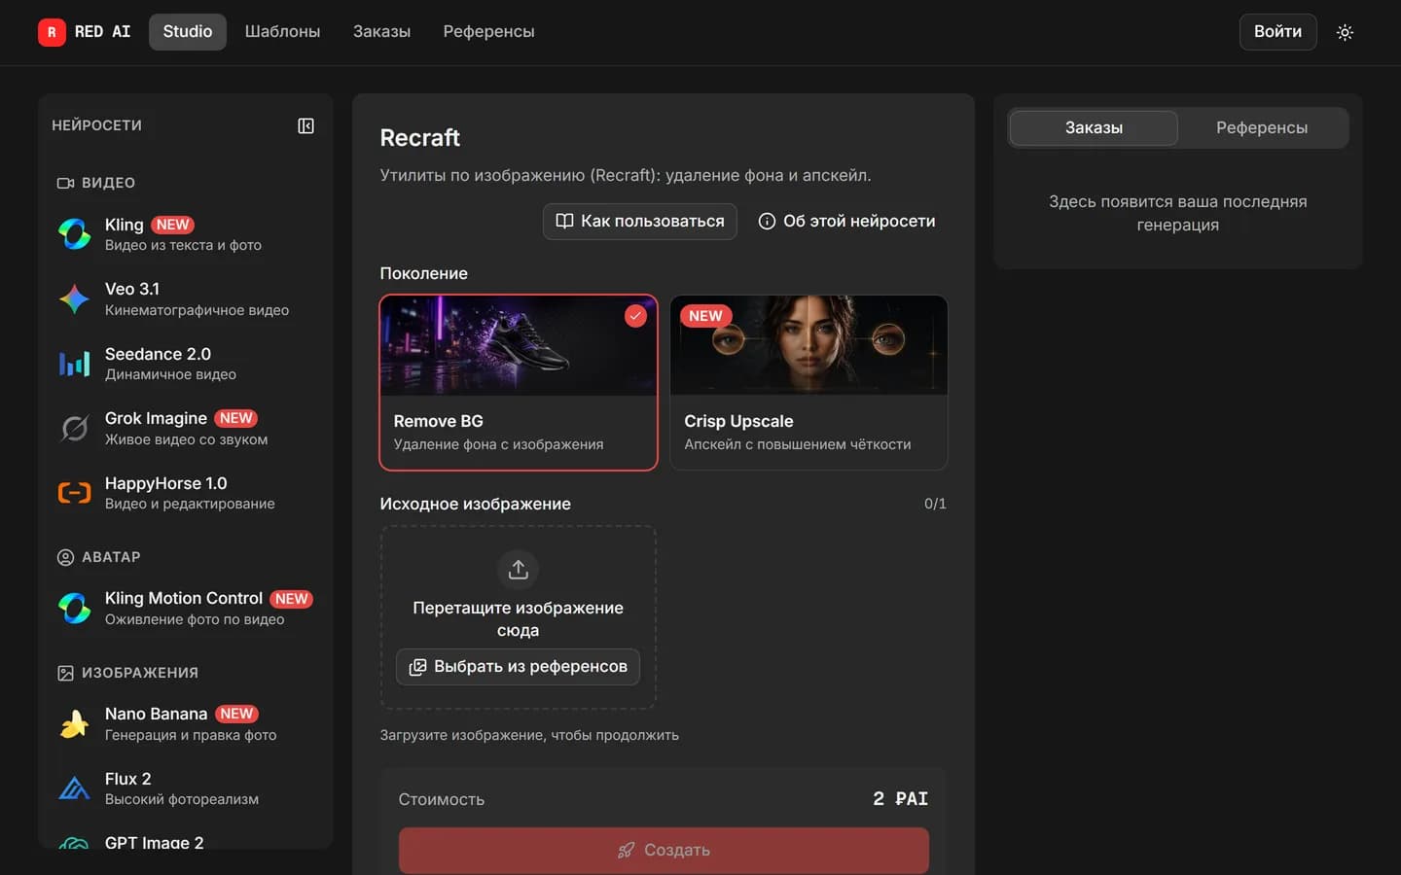Select the Remove BG generation card
1401x875 pixels.
[519, 383]
